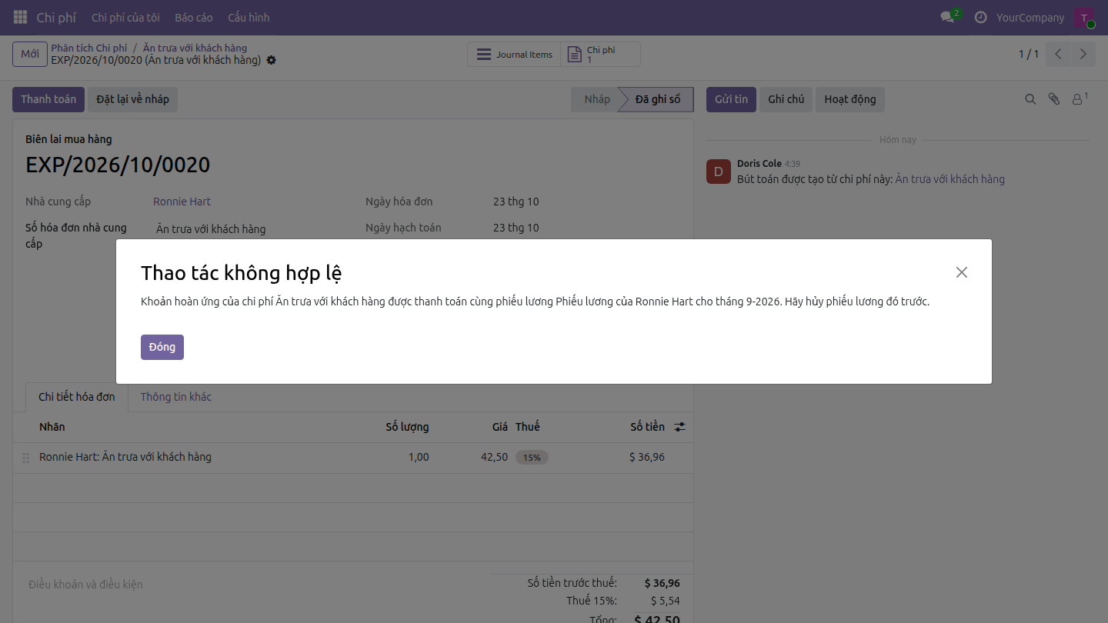Click Đặt lại về nháp button

[x=133, y=99]
